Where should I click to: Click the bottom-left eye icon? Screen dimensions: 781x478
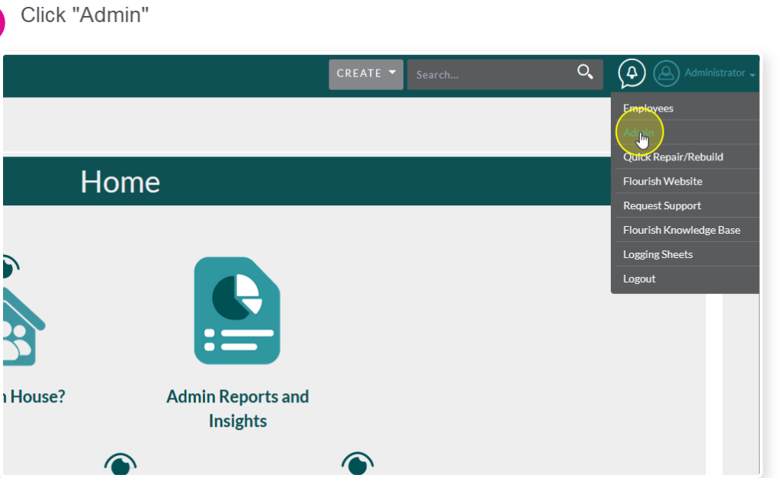coord(120,463)
